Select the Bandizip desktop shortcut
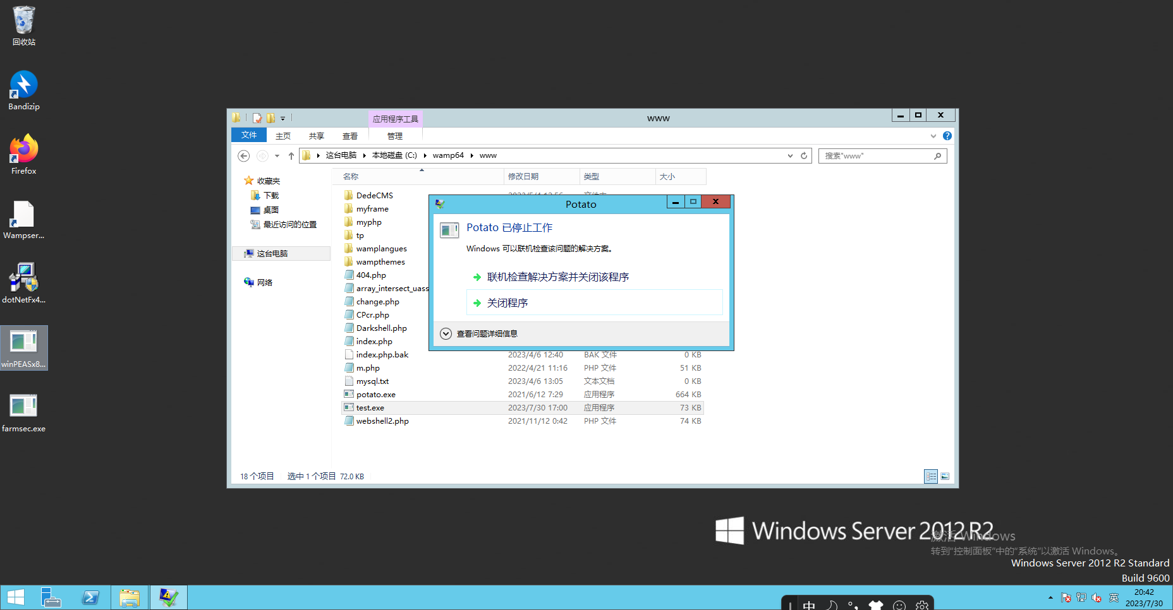This screenshot has width=1173, height=610. [24, 90]
